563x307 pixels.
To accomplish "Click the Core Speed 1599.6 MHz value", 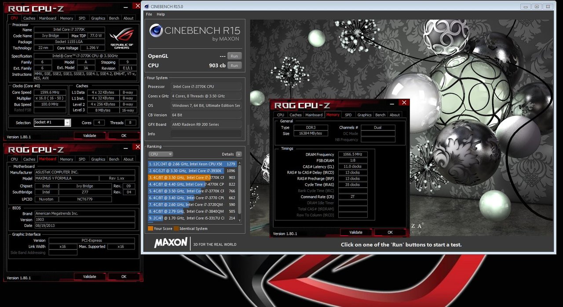I will [x=51, y=92].
